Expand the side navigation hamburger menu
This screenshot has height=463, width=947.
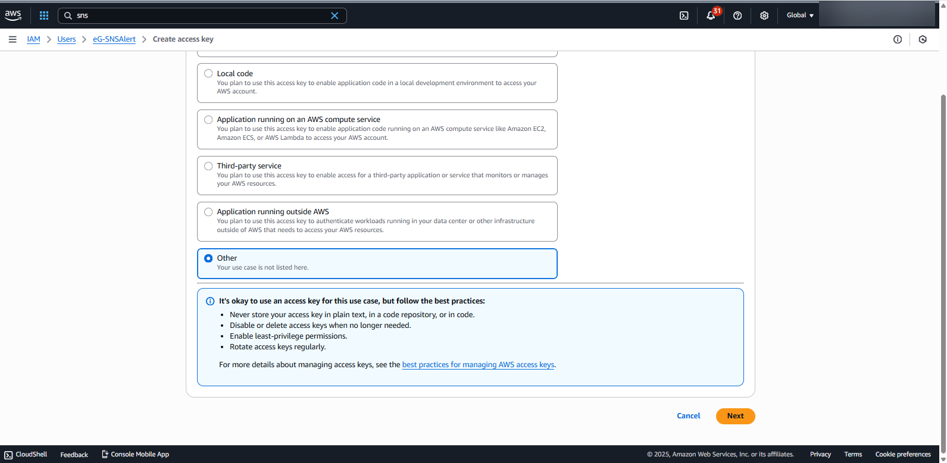click(x=12, y=39)
